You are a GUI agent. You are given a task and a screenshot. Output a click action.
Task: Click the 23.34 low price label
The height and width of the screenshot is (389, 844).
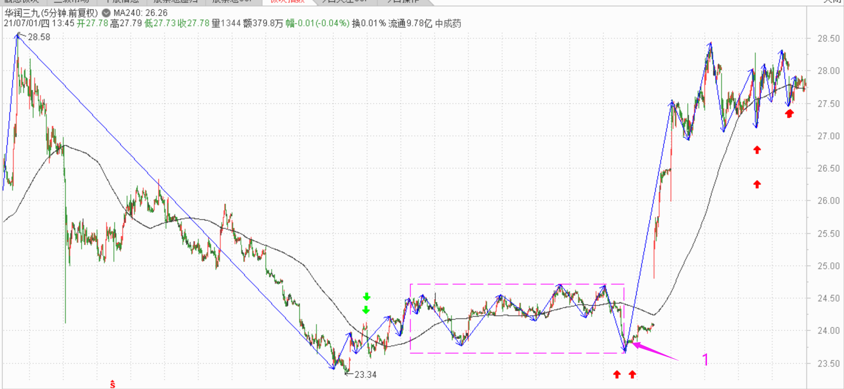[365, 375]
